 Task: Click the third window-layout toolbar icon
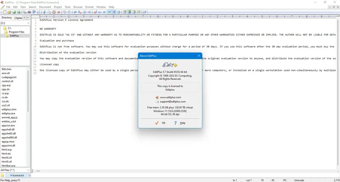click(x=134, y=12)
